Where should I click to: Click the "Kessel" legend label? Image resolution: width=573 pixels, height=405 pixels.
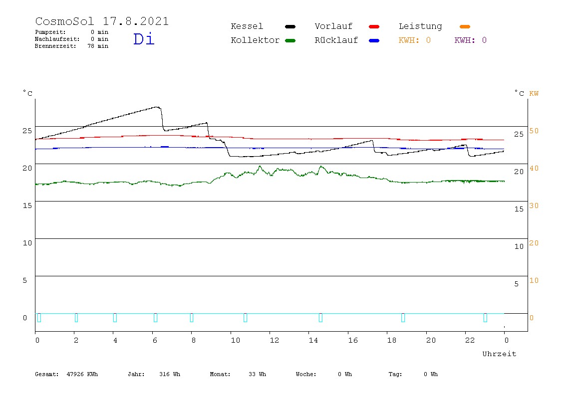coord(247,26)
